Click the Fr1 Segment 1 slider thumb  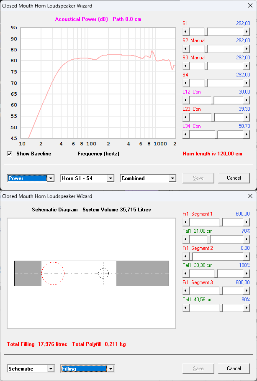tap(221, 222)
